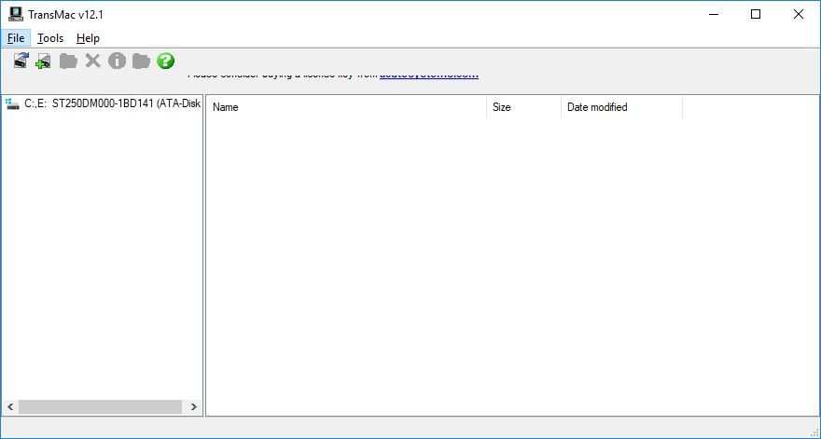This screenshot has width=821, height=439.
Task: Click left arrow of the tree panel scrollbar
Action: [x=10, y=406]
